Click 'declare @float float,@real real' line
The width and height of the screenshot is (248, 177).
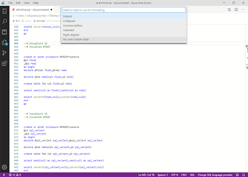[45, 70]
